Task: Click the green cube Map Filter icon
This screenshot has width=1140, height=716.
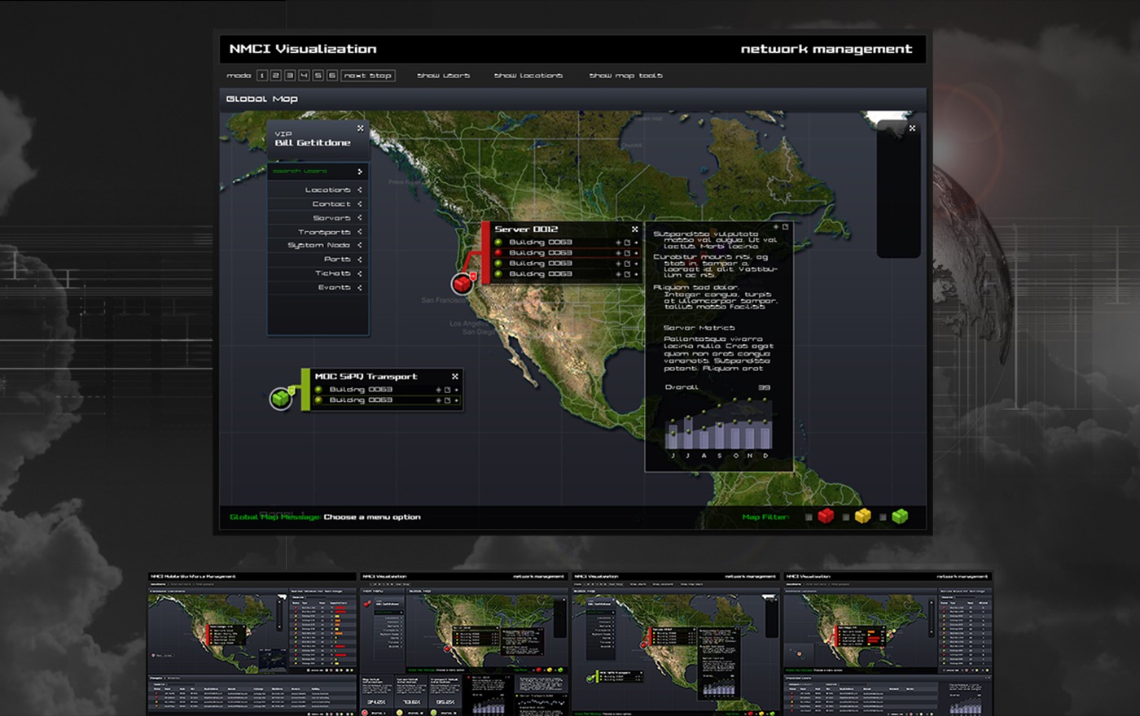Action: 900,517
